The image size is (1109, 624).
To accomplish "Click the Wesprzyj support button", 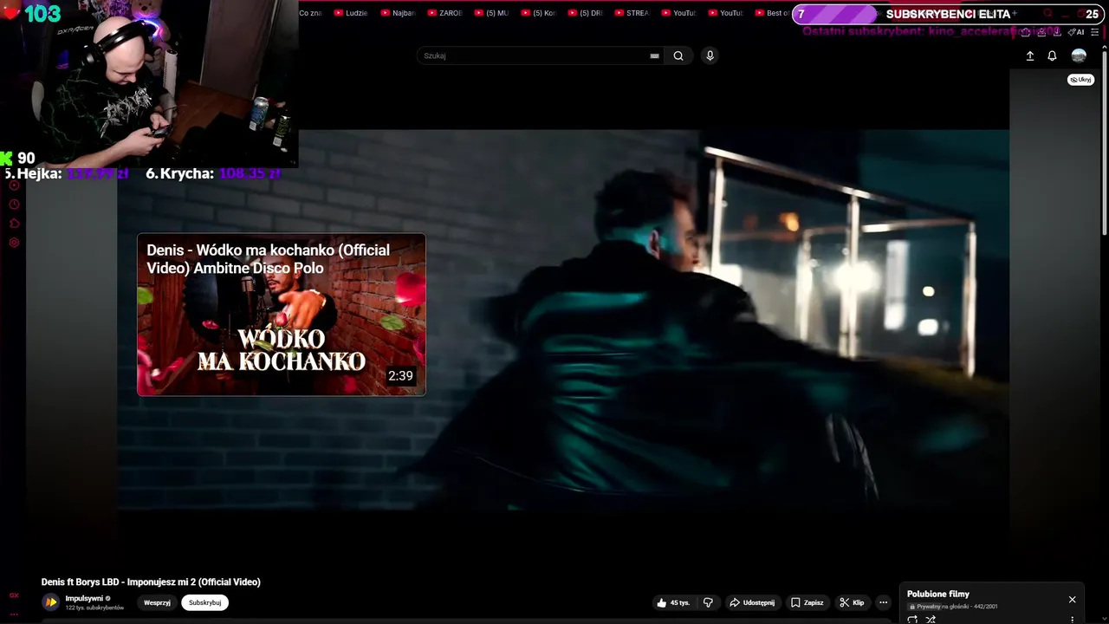I will pos(157,602).
